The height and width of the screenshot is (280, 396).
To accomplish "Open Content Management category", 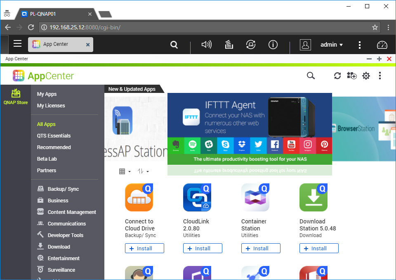I will (x=67, y=212).
